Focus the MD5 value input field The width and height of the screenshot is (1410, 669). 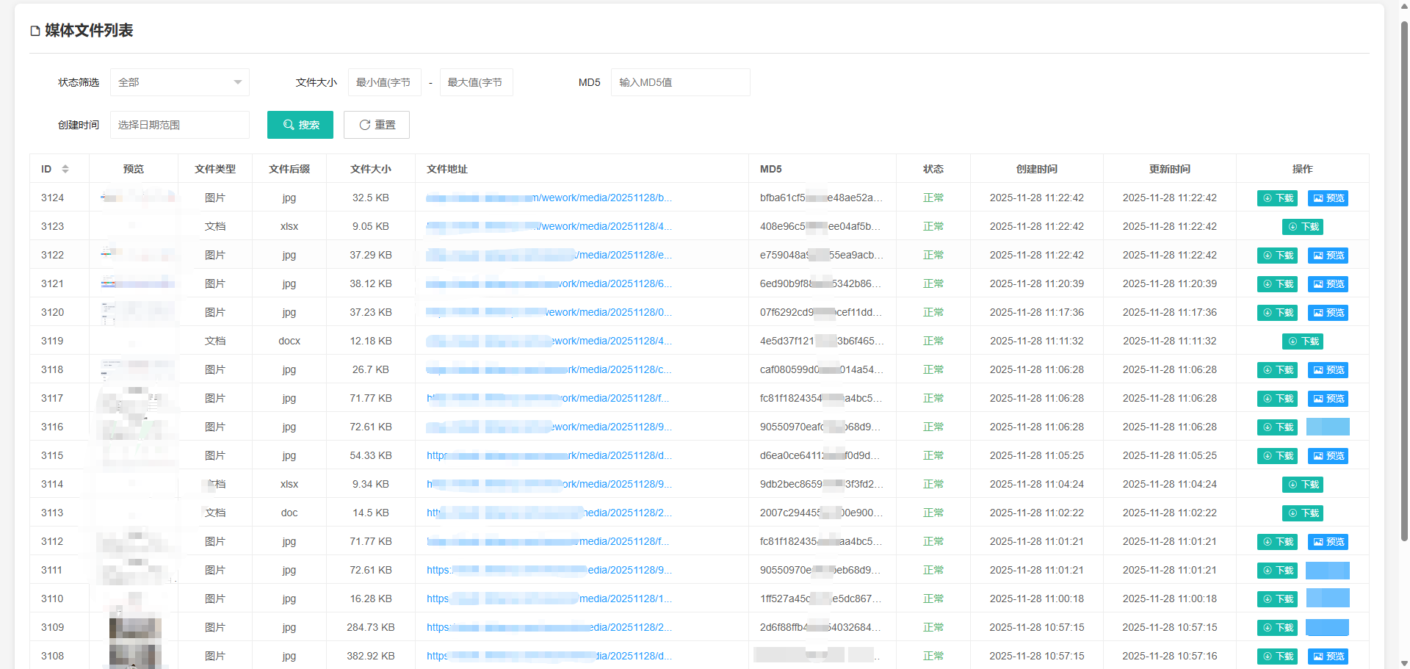point(680,82)
